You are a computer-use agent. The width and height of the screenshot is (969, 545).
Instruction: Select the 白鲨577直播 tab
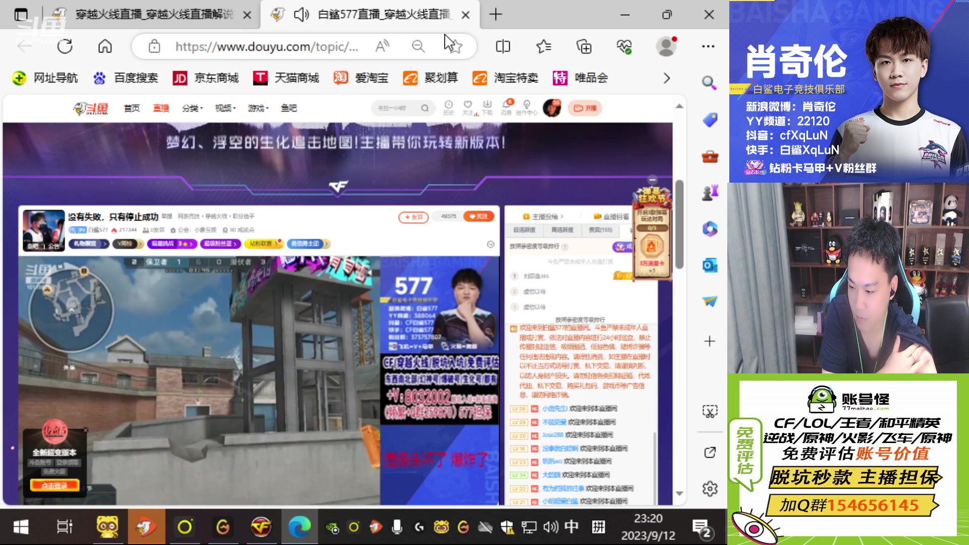tap(371, 15)
